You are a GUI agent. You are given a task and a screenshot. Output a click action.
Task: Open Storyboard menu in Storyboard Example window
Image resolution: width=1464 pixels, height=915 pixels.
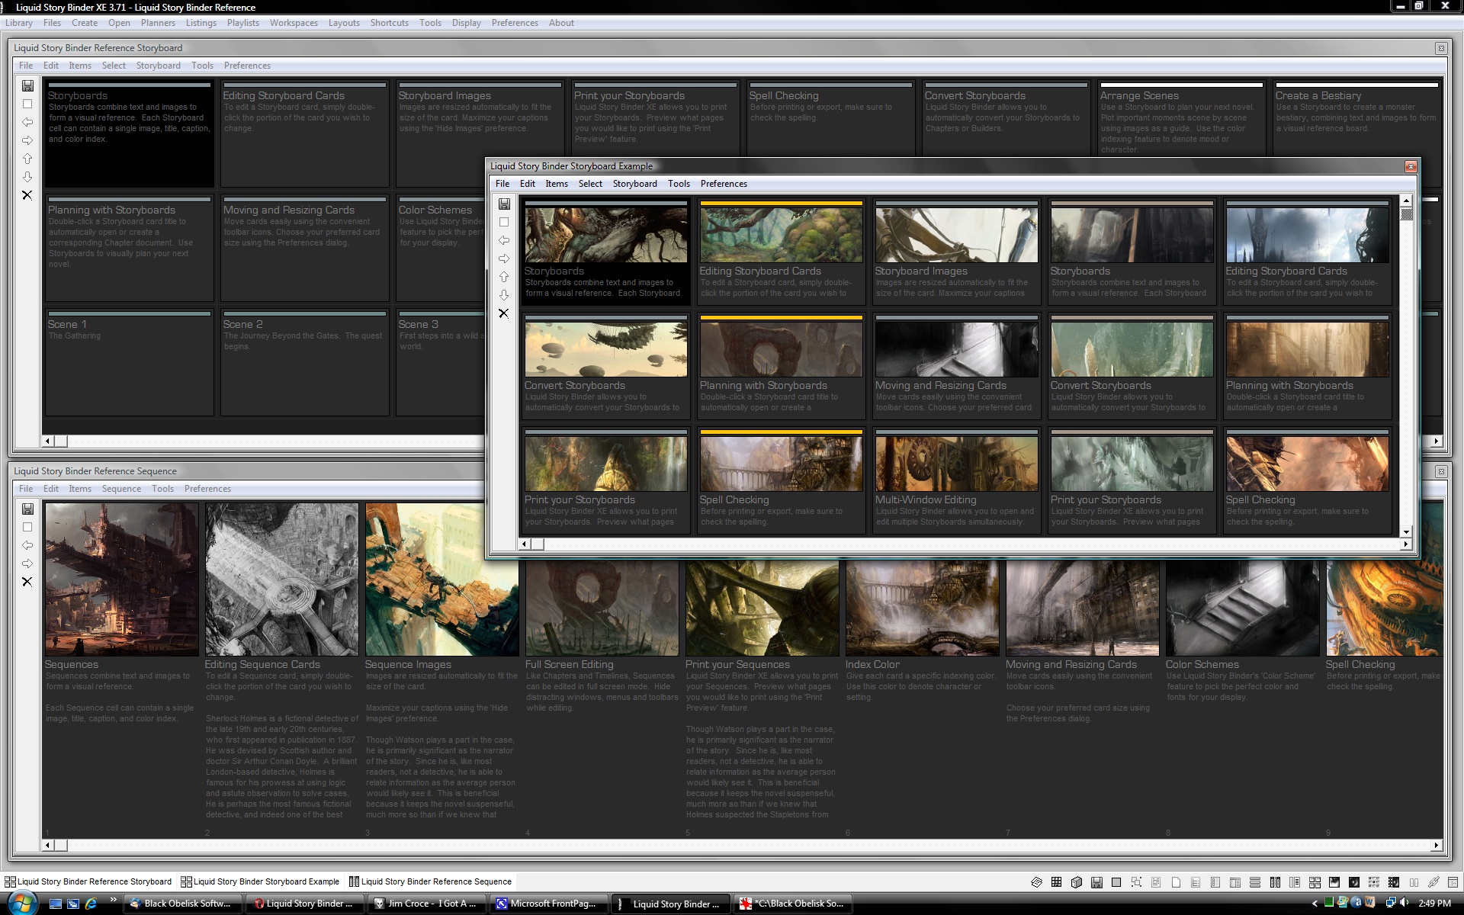tap(634, 184)
